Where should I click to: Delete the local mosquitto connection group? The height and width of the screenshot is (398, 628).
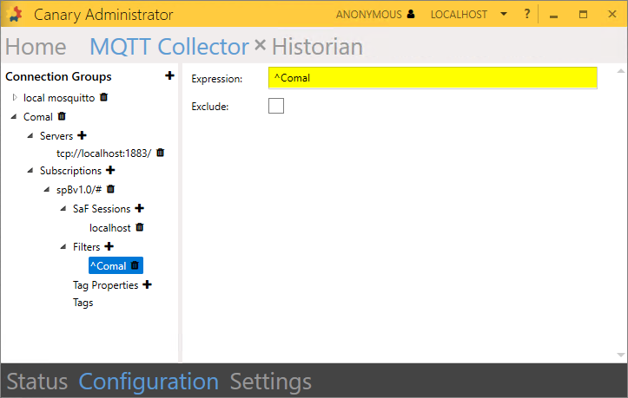104,97
